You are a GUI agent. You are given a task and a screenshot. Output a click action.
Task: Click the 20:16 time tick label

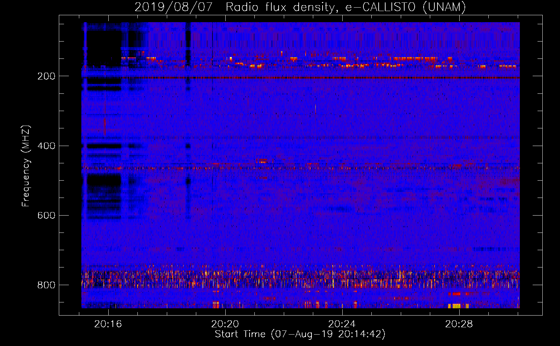point(108,324)
